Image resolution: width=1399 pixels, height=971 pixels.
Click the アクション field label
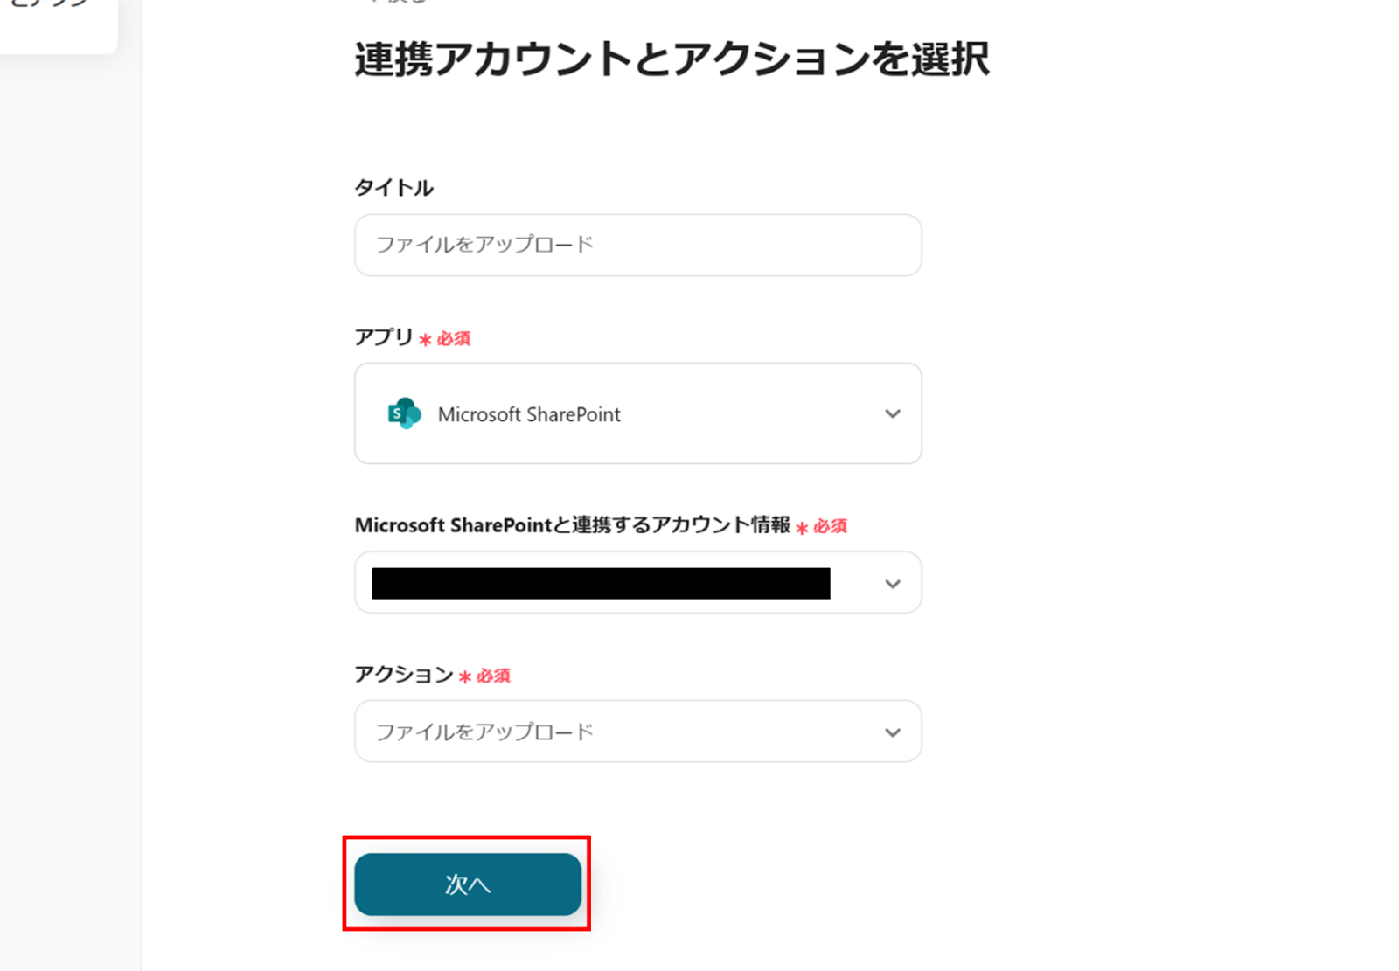403,675
